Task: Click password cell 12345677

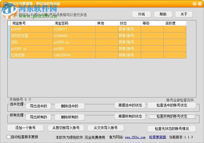Action: tap(74, 29)
